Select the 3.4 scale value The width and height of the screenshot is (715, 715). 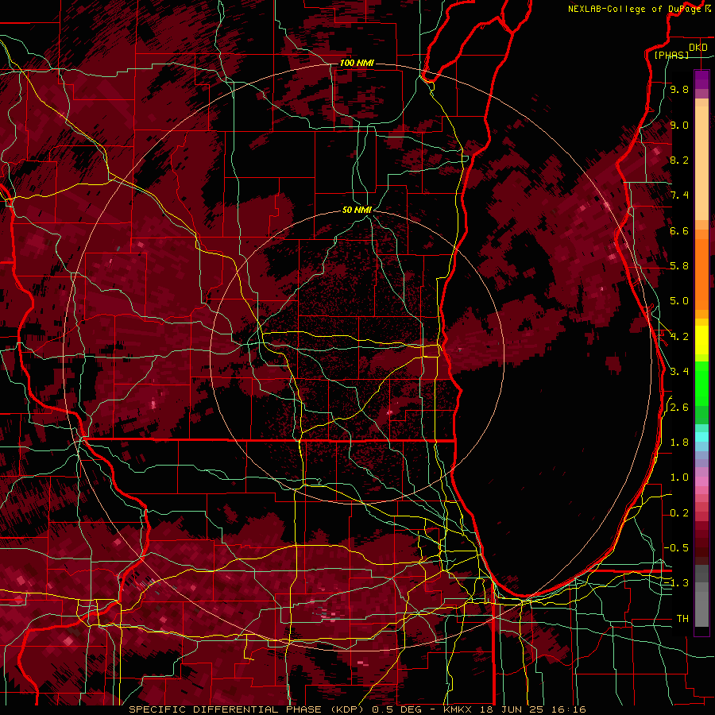(x=679, y=372)
